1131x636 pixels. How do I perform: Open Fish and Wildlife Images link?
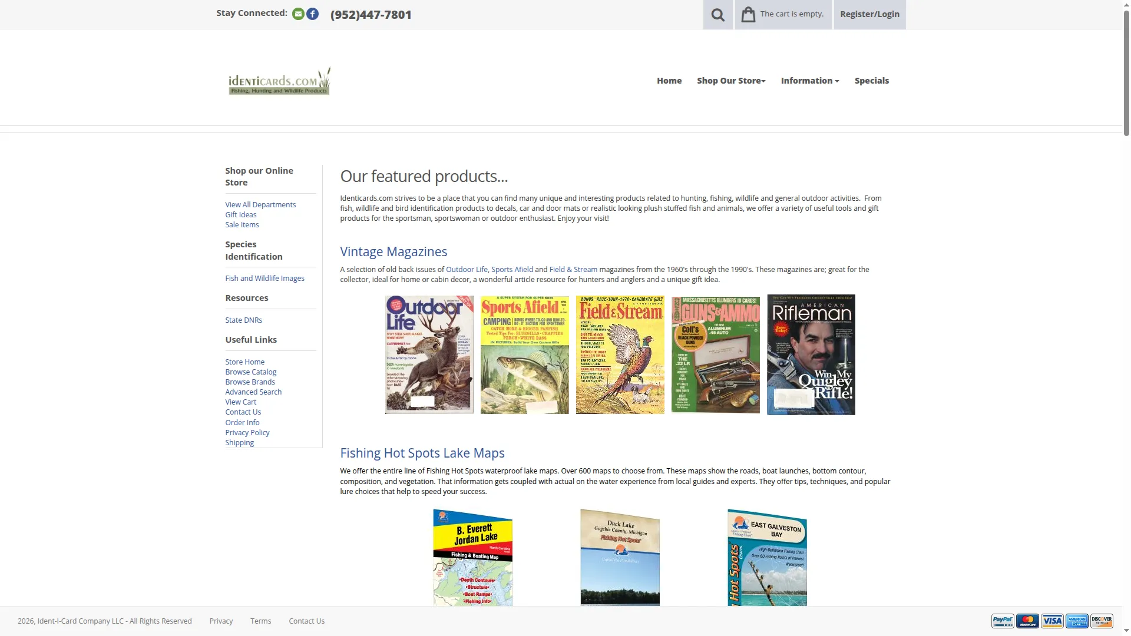click(x=264, y=278)
